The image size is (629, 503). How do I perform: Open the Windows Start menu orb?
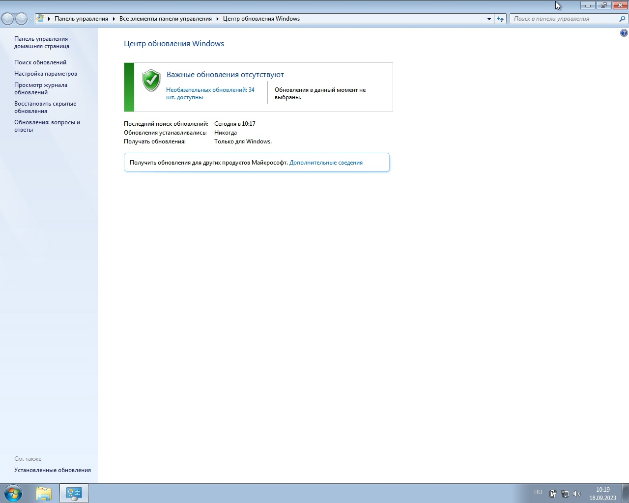point(13,493)
